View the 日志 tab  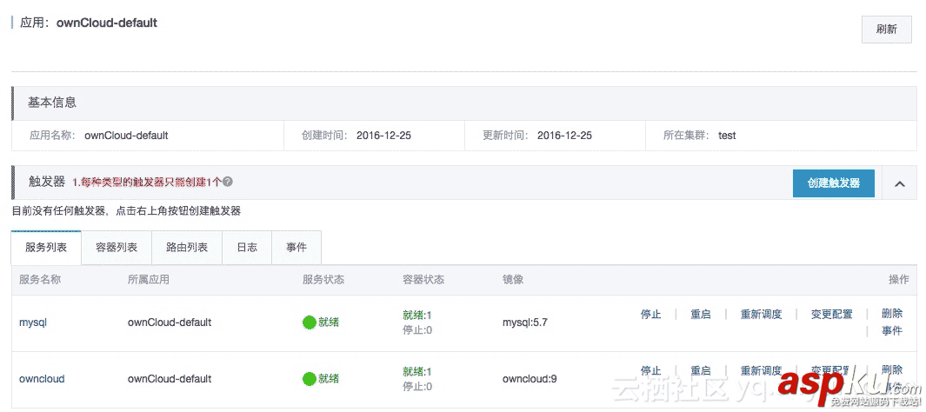coord(247,248)
